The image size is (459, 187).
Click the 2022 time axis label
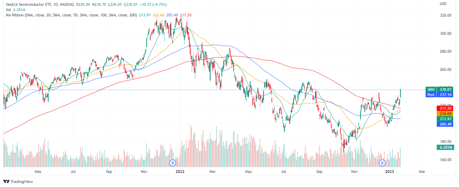180,172
